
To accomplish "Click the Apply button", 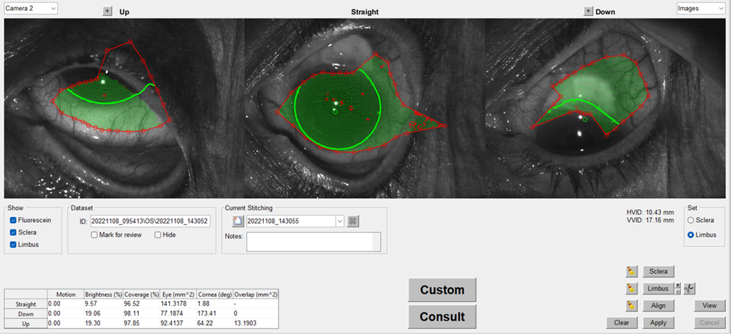I will [x=659, y=322].
